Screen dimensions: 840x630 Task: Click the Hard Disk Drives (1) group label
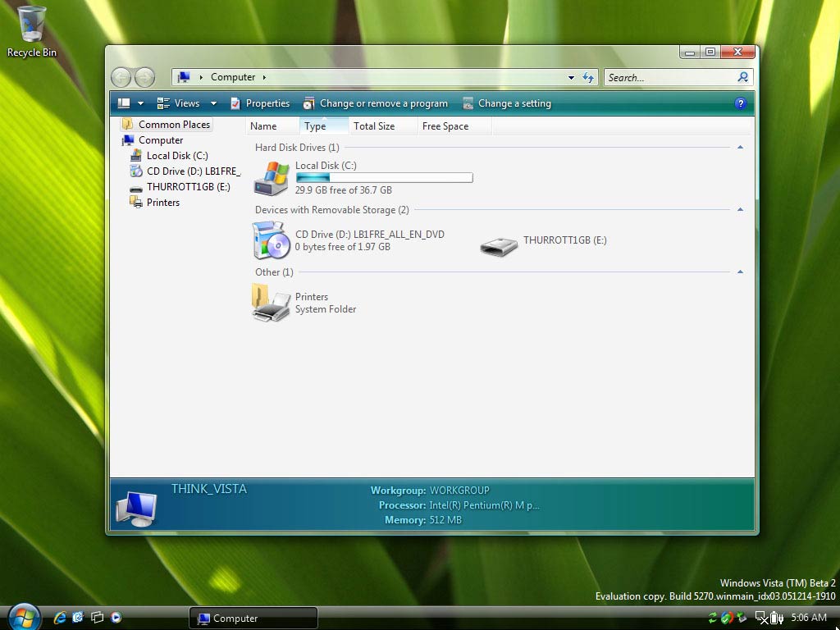coord(297,148)
